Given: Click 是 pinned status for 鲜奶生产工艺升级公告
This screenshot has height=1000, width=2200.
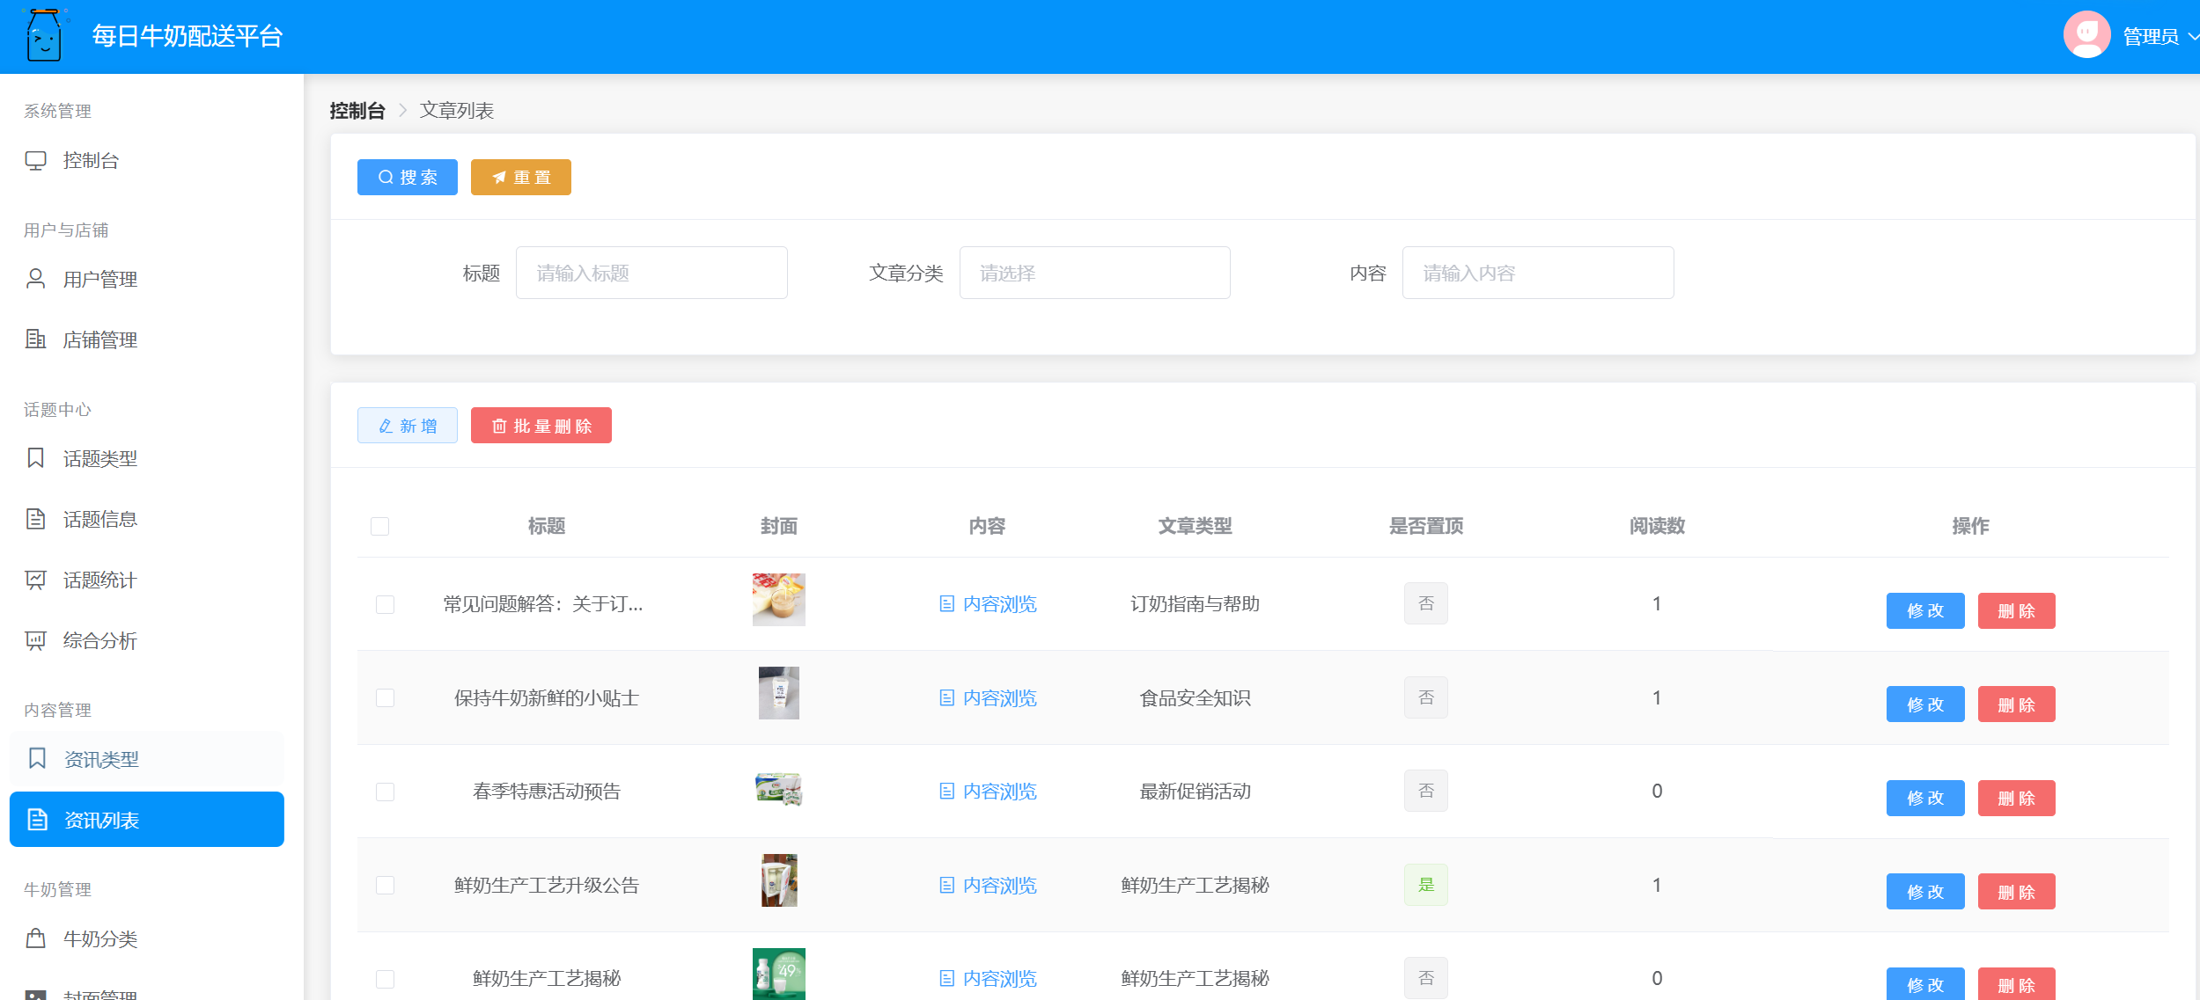Looking at the screenshot, I should [x=1426, y=885].
